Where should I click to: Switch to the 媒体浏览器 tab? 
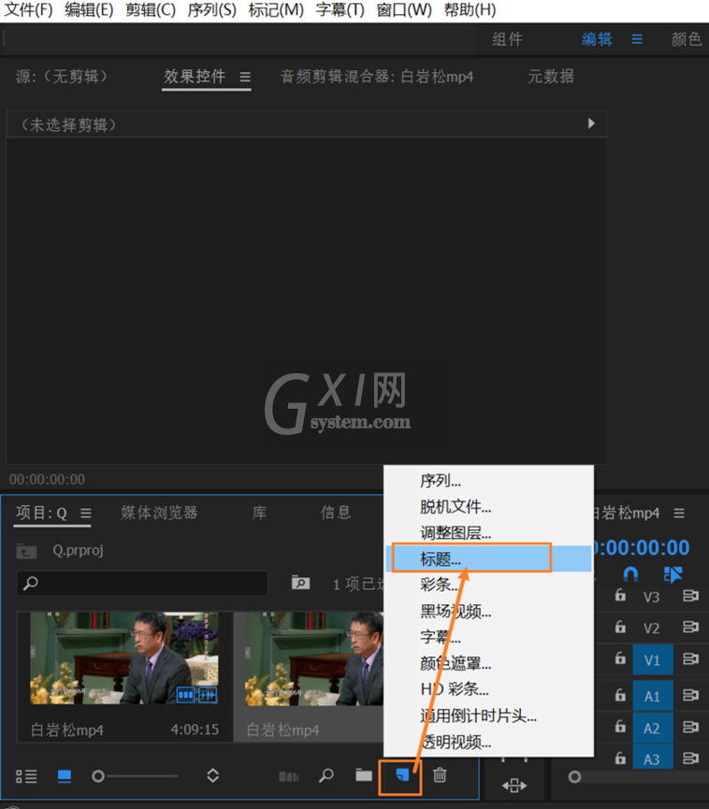click(159, 513)
